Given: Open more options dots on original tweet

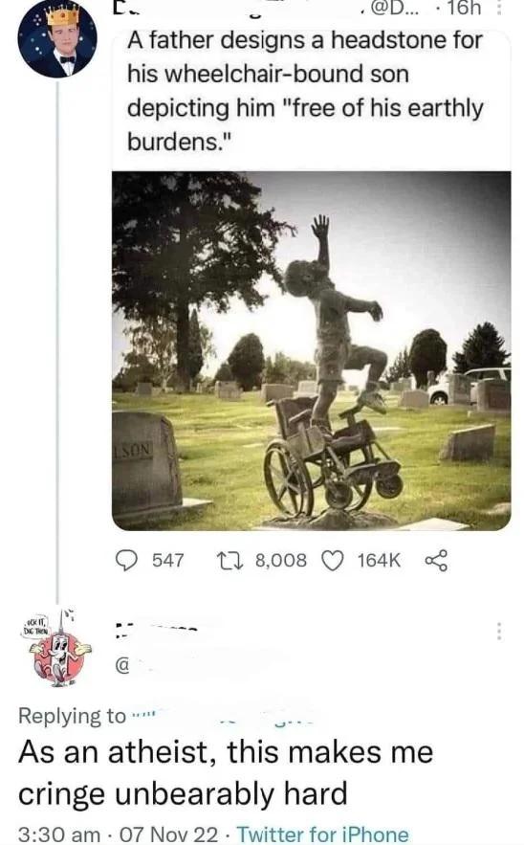Looking at the screenshot, I should pos(499,9).
